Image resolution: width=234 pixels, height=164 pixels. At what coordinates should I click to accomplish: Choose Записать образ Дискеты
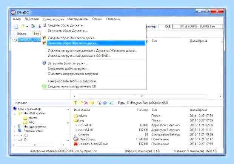68,30
